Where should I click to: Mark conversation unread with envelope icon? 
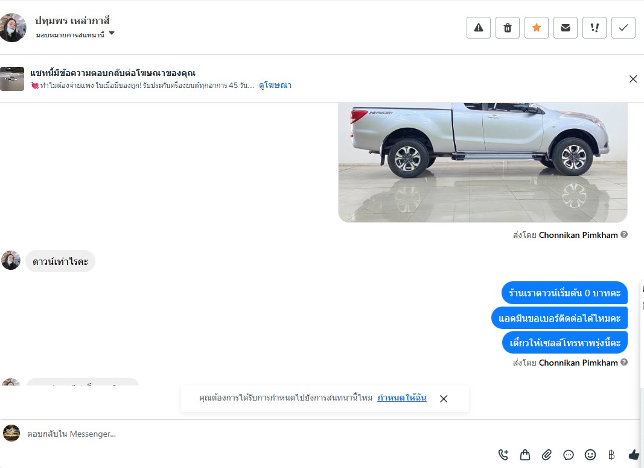click(x=566, y=28)
